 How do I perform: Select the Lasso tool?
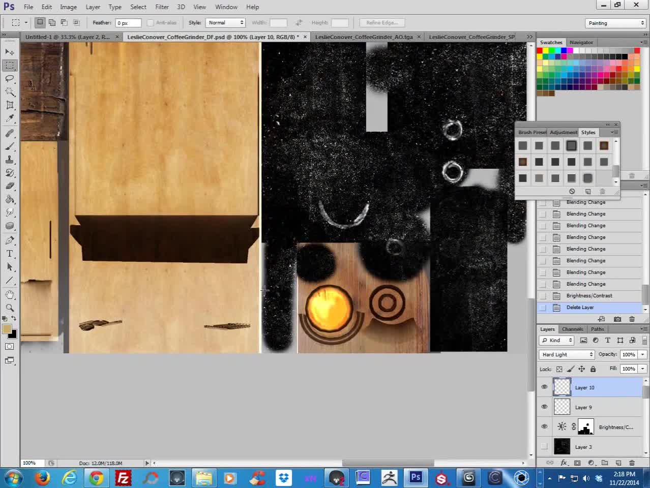point(10,78)
